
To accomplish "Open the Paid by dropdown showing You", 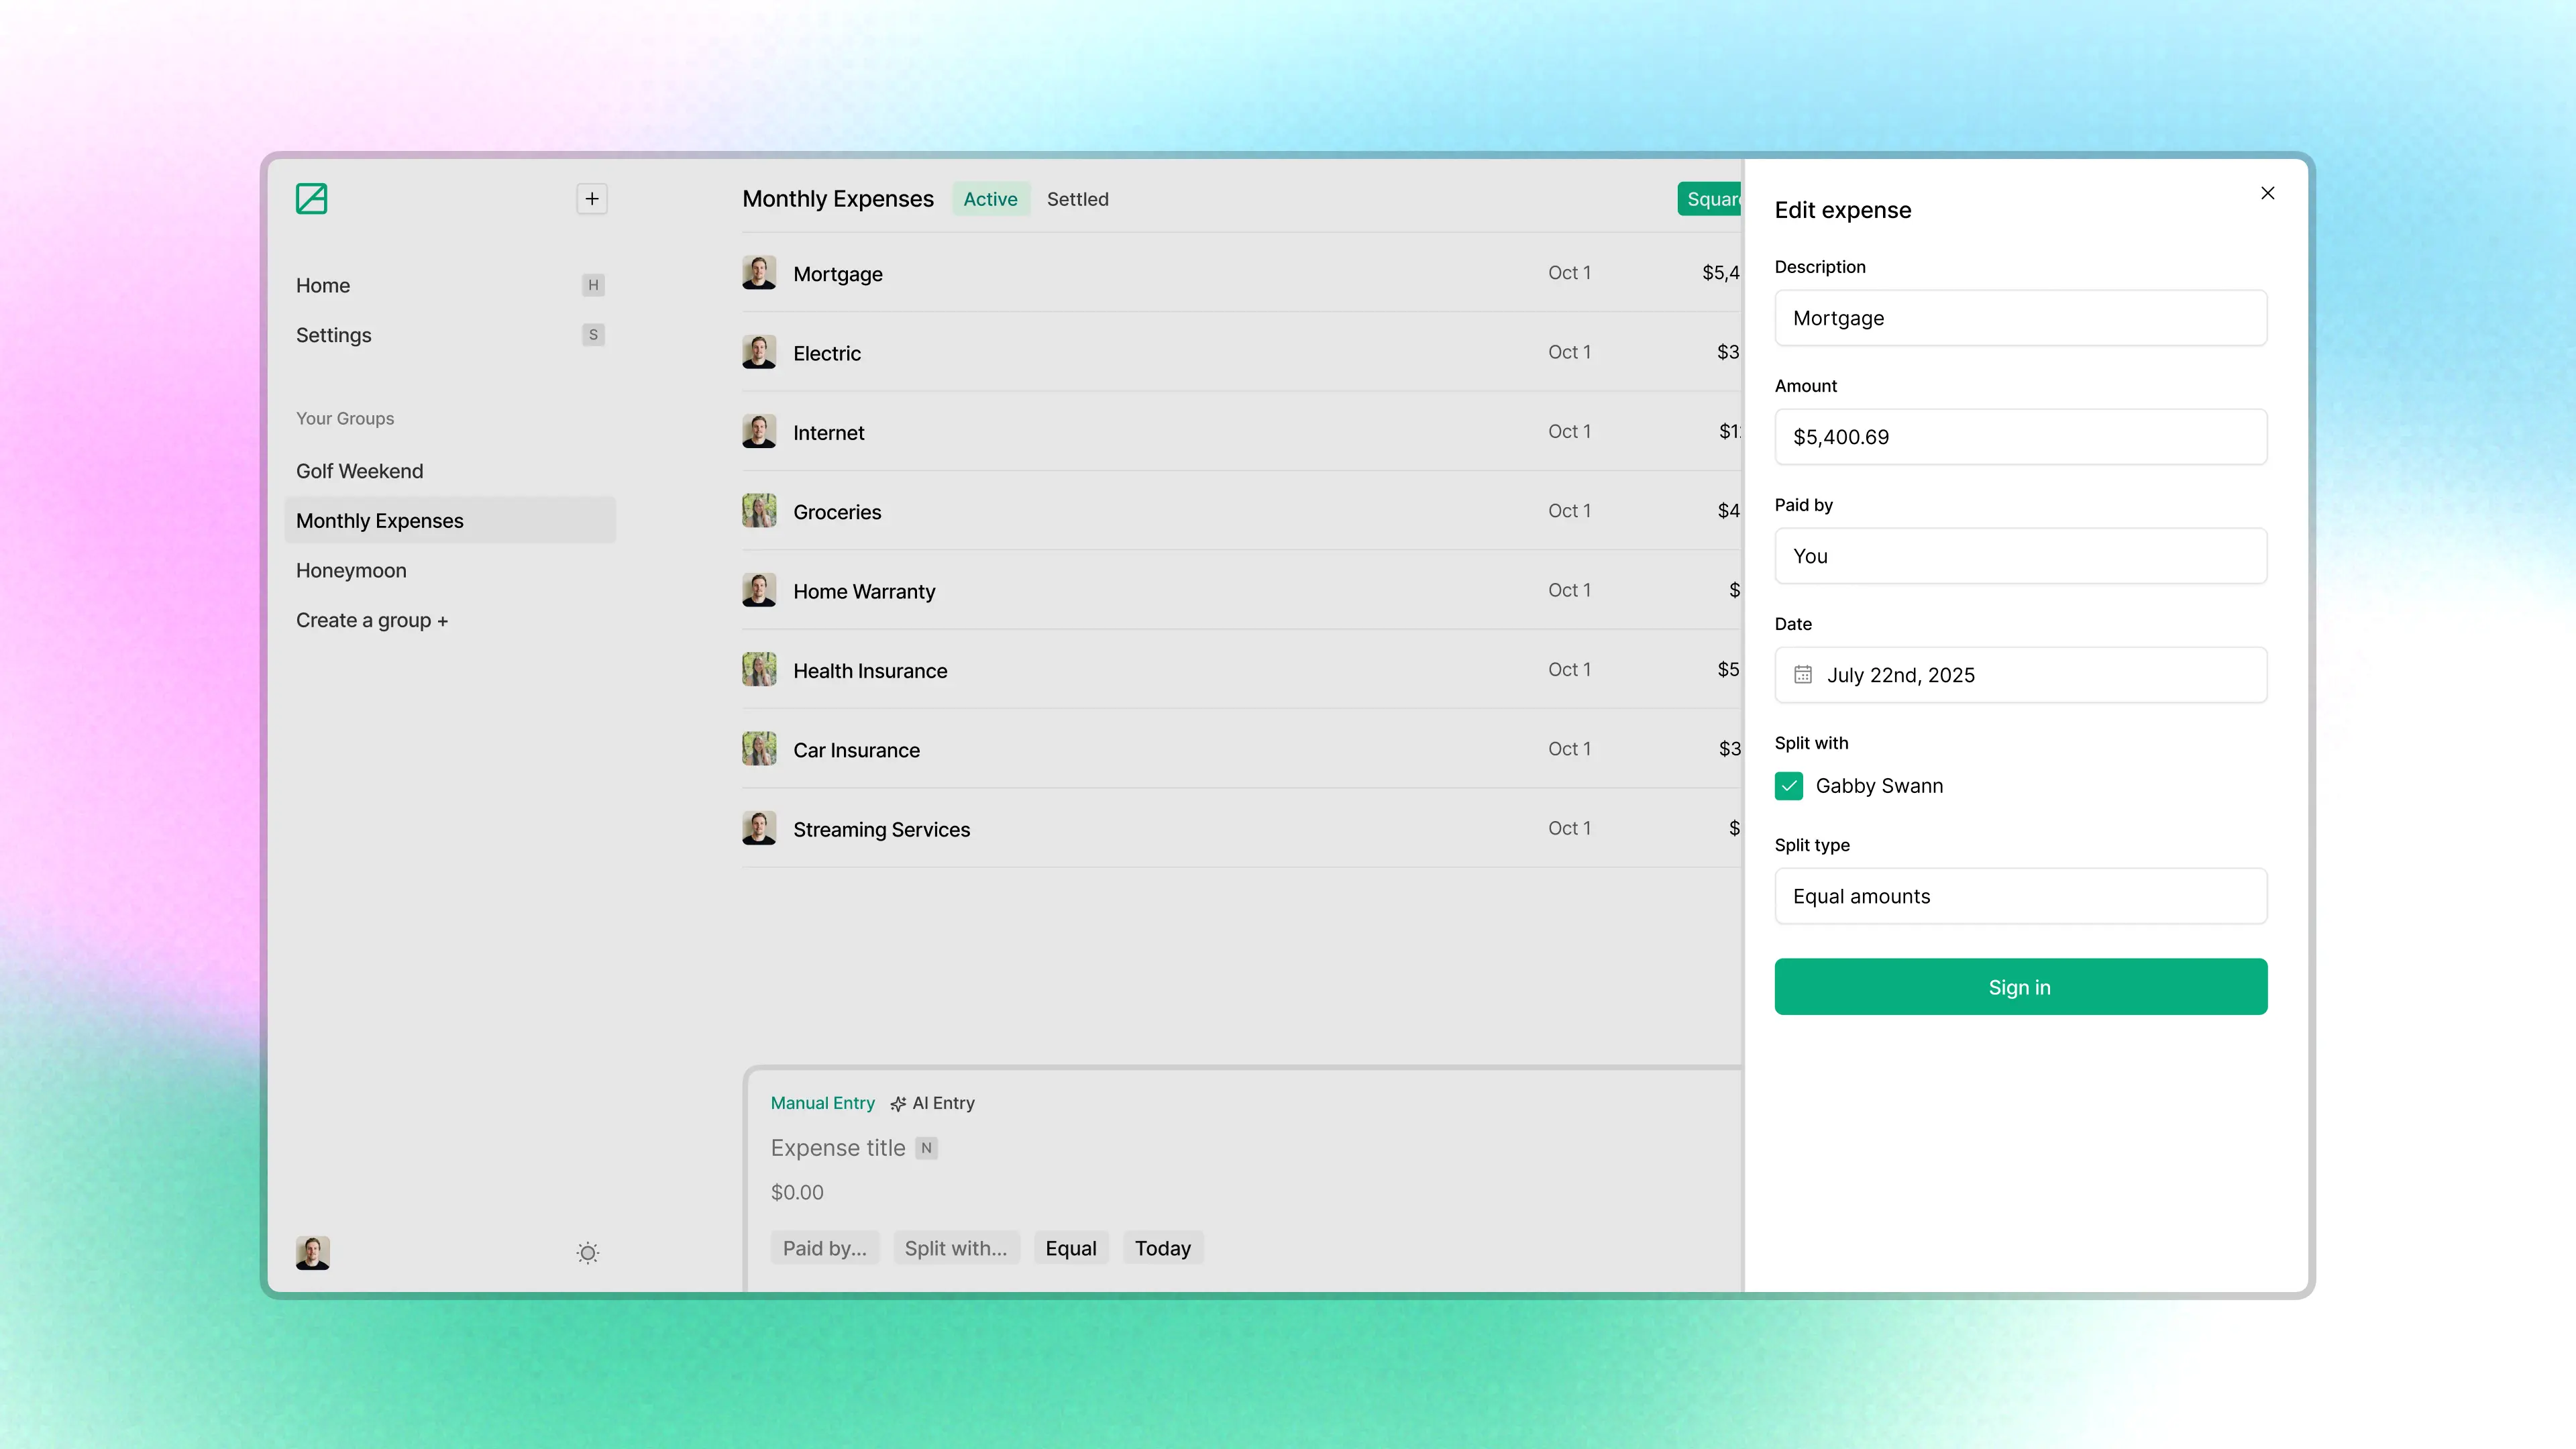I will pyautogui.click(x=2020, y=556).
